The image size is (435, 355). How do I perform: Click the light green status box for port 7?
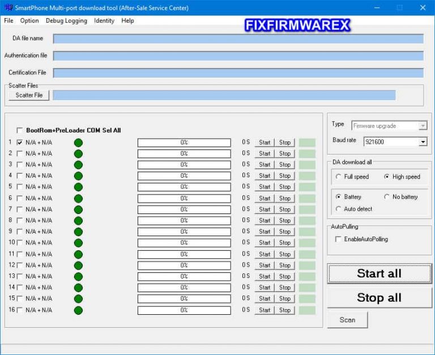tap(307, 209)
